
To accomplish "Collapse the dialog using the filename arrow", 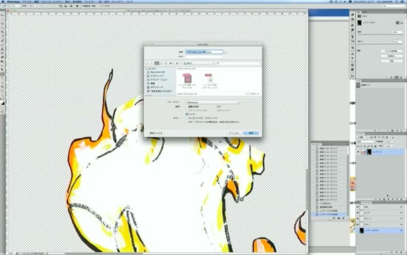I will tap(225, 52).
